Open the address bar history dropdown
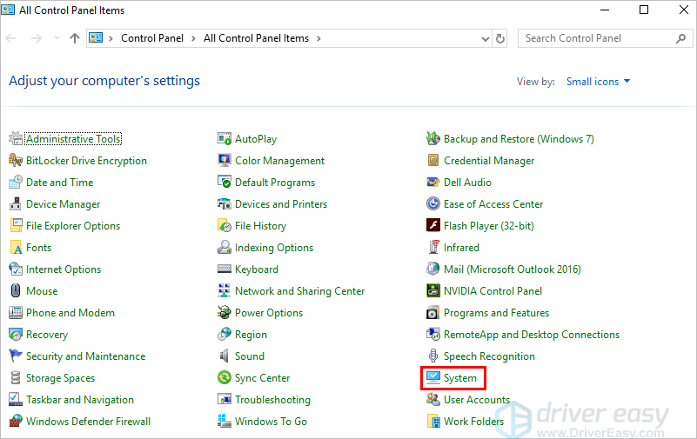Viewport: 697px width, 439px height. (485, 38)
